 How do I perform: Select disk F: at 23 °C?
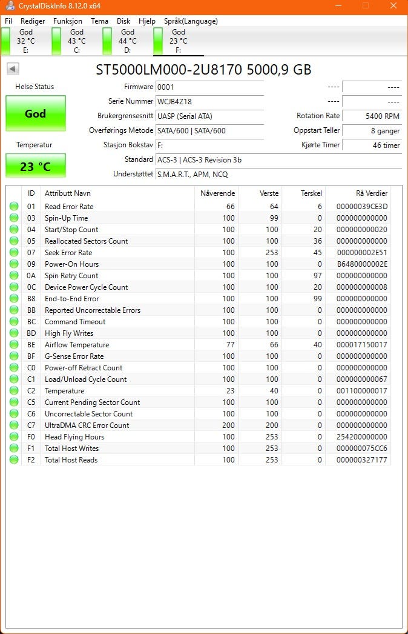click(178, 41)
